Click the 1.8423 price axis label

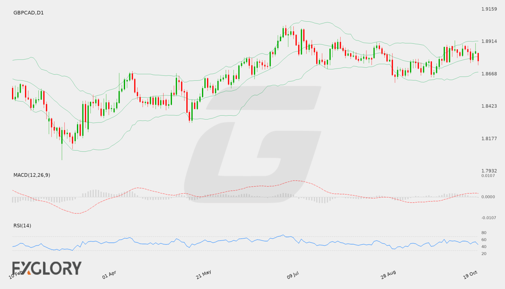[x=489, y=106]
